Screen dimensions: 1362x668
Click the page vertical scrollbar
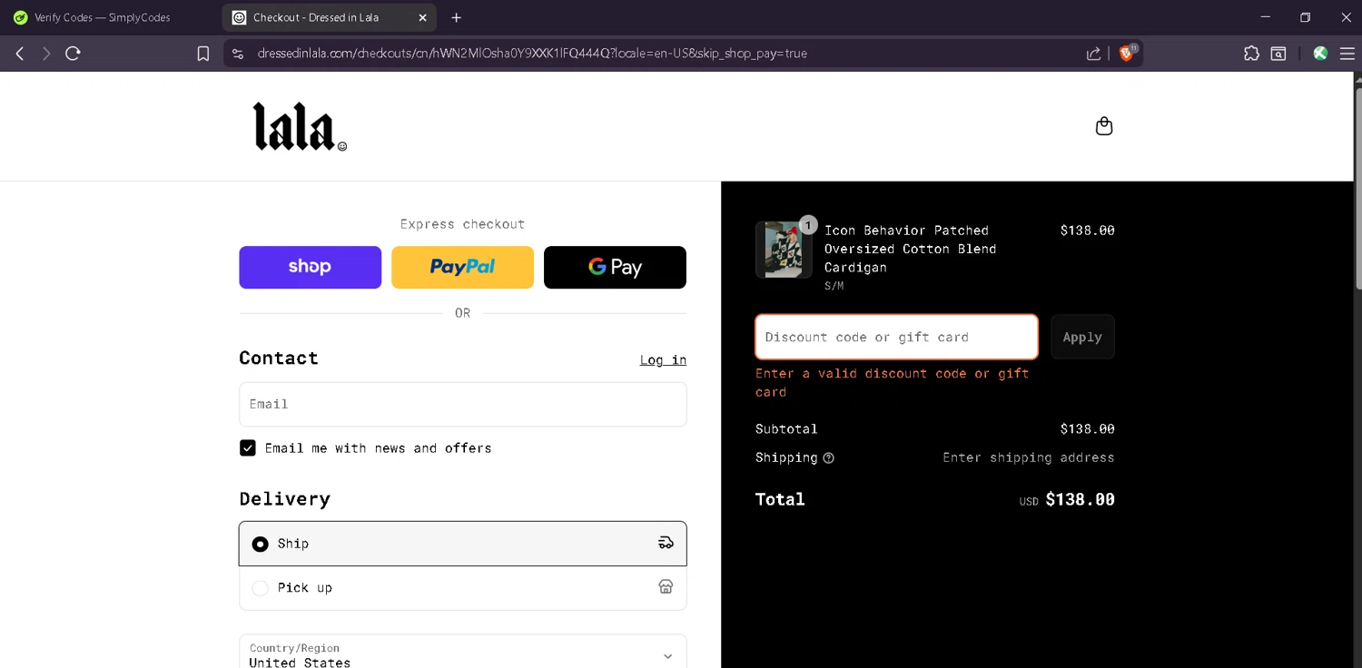(x=1357, y=189)
